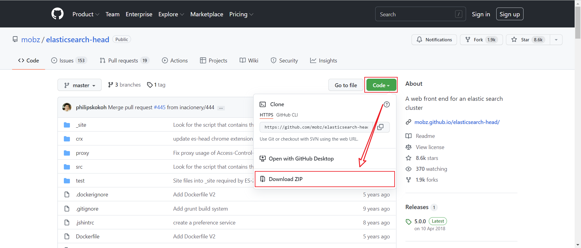Click the link icon beside the homepage URL
Image resolution: width=581 pixels, height=248 pixels.
(409, 122)
